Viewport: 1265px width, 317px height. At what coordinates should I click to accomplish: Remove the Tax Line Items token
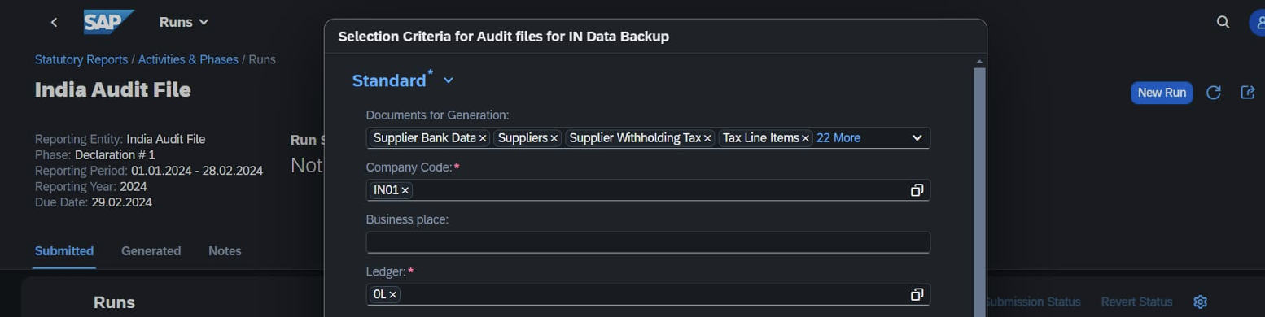click(805, 139)
